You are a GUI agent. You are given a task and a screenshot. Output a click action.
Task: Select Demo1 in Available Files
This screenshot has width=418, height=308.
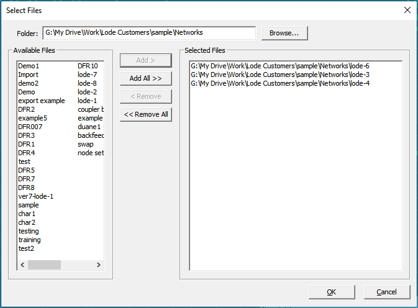[x=29, y=66]
